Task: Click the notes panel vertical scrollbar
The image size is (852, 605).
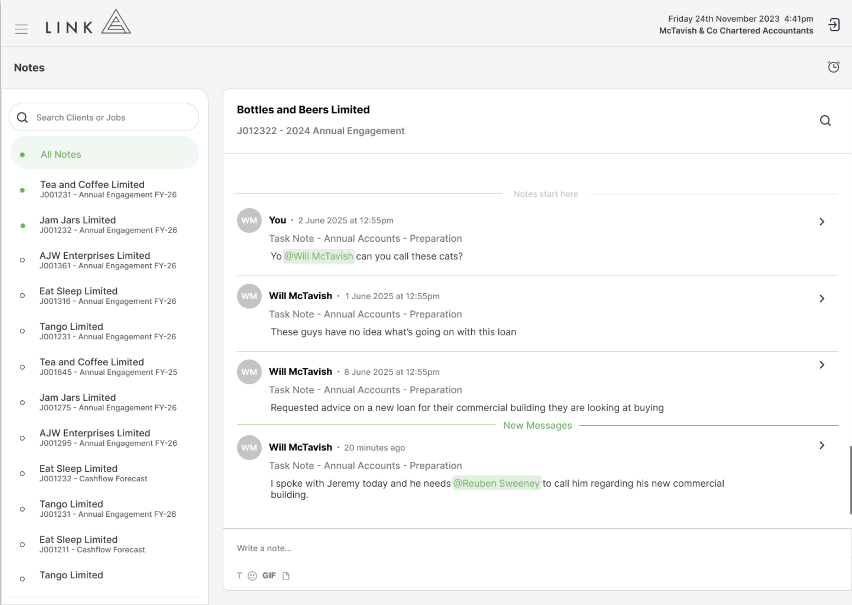Action: point(850,480)
